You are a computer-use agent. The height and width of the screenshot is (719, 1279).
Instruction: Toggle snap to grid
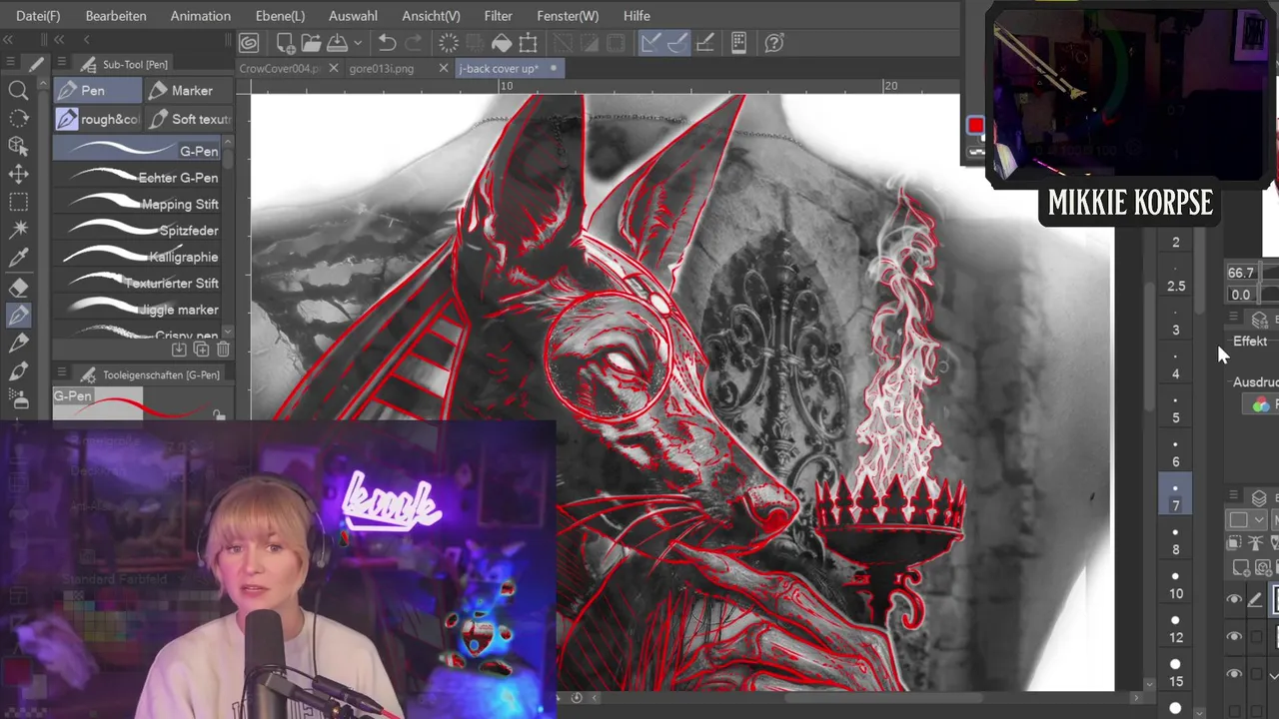pos(704,43)
